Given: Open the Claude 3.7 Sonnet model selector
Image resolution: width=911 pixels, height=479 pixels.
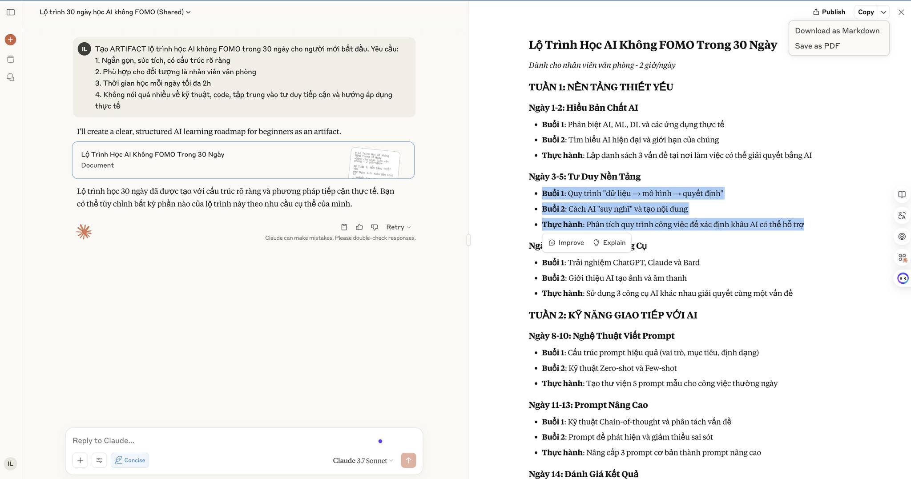Looking at the screenshot, I should point(363,461).
